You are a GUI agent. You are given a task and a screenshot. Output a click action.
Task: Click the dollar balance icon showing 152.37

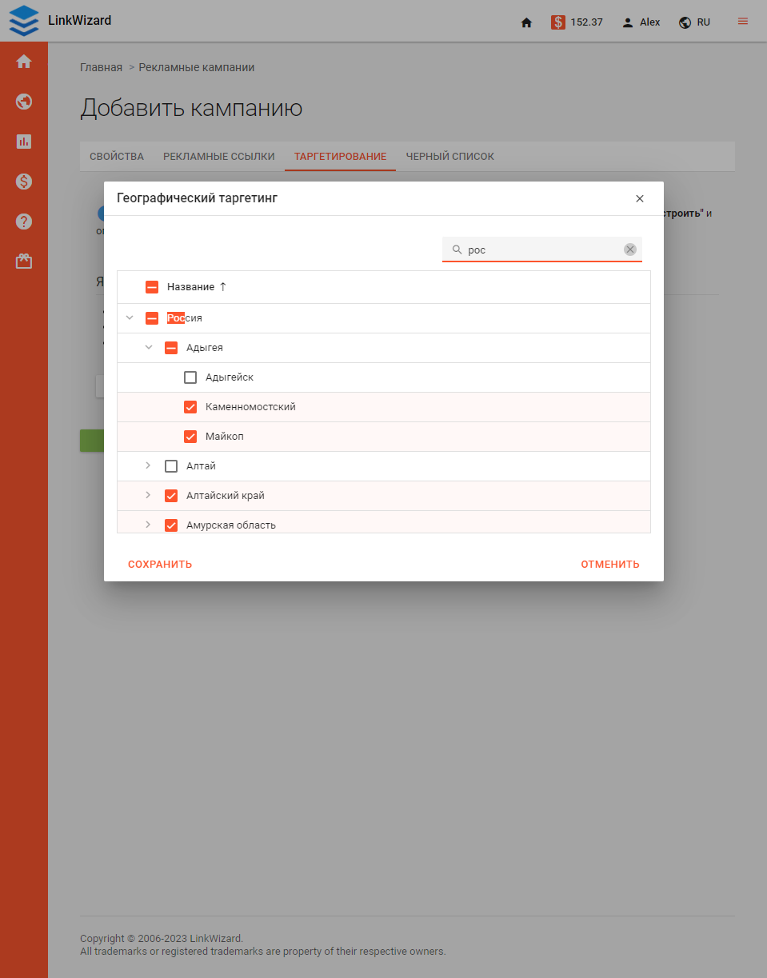[x=559, y=22]
